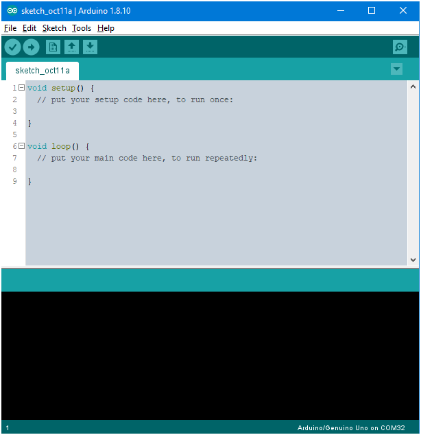Collapse the loop() function fold marker
The image size is (421, 435).
[x=22, y=146]
